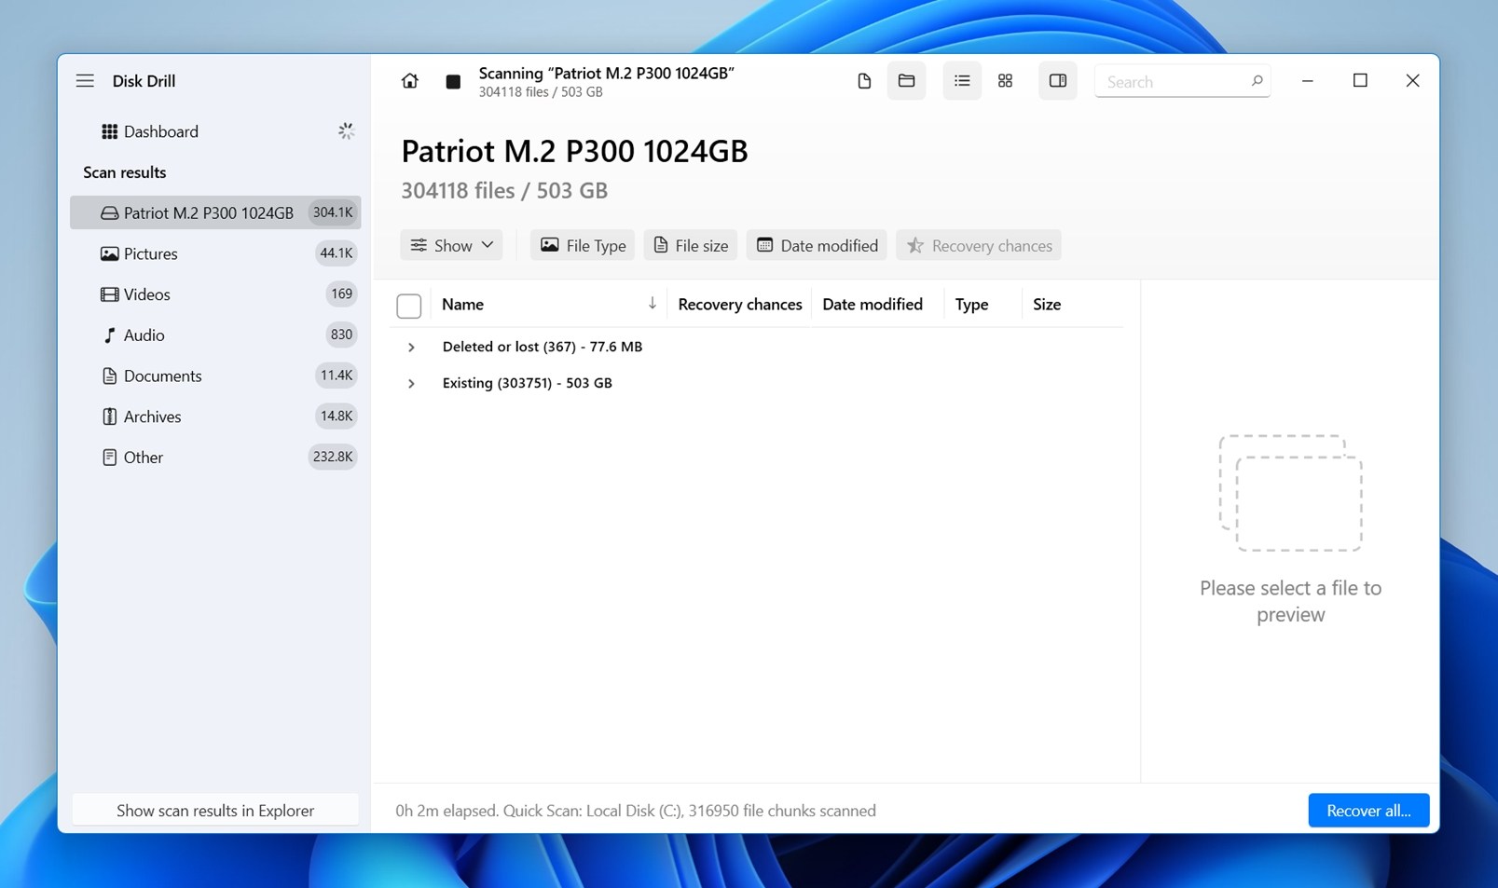This screenshot has width=1498, height=888.
Task: Go to the home screen icon
Action: (x=409, y=81)
